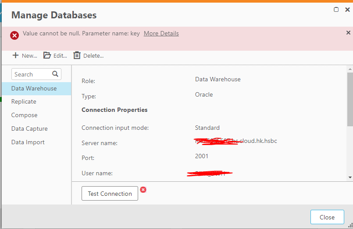
Task: Close the dialog using the top-right X
Action: 347,10
